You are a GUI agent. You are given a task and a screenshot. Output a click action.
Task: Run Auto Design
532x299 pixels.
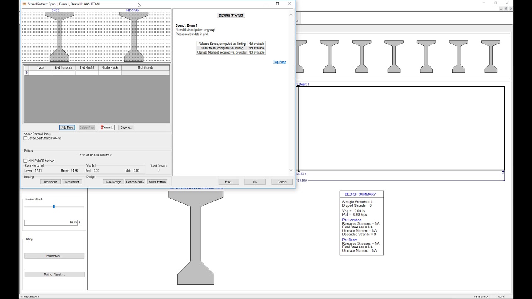pyautogui.click(x=113, y=182)
